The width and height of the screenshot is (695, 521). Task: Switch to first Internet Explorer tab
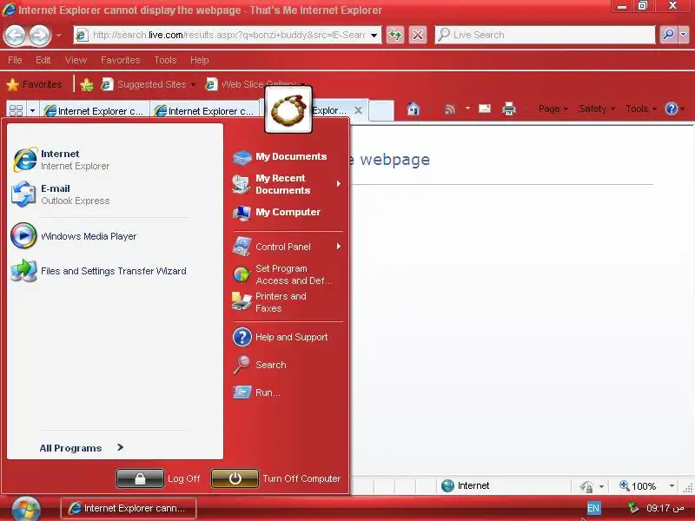coord(95,111)
